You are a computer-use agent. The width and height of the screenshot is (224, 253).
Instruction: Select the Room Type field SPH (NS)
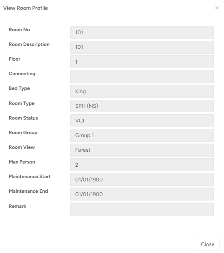(x=142, y=106)
